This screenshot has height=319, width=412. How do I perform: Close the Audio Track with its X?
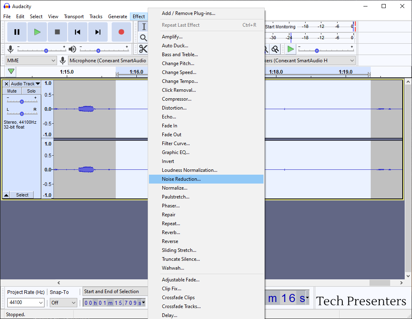[6, 84]
